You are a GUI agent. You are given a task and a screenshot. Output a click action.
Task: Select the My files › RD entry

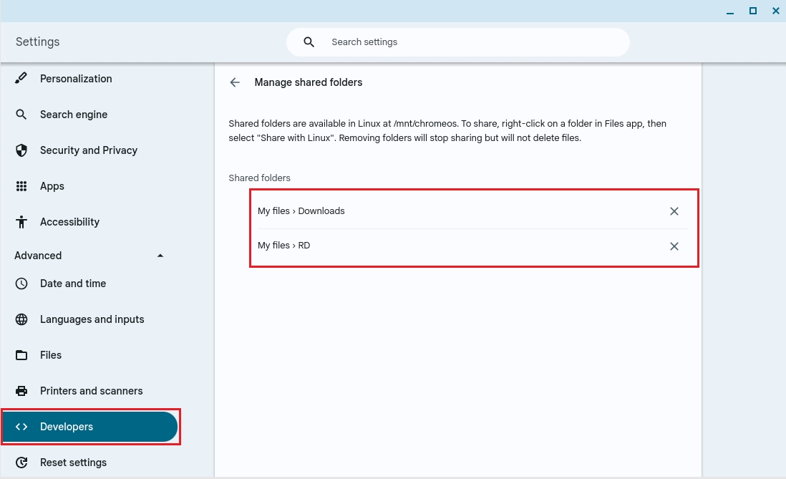284,246
